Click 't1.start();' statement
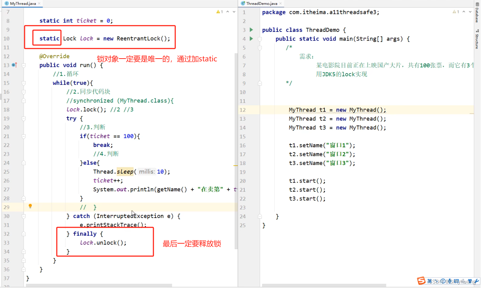Screen dimensions: 481x288 [307, 181]
